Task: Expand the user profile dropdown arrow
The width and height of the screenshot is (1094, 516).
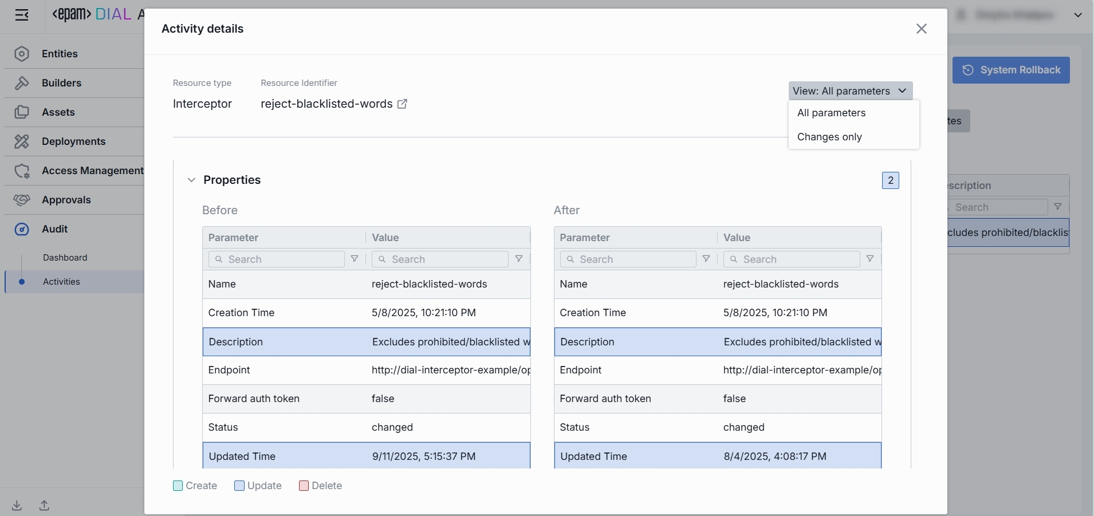Action: [1078, 15]
